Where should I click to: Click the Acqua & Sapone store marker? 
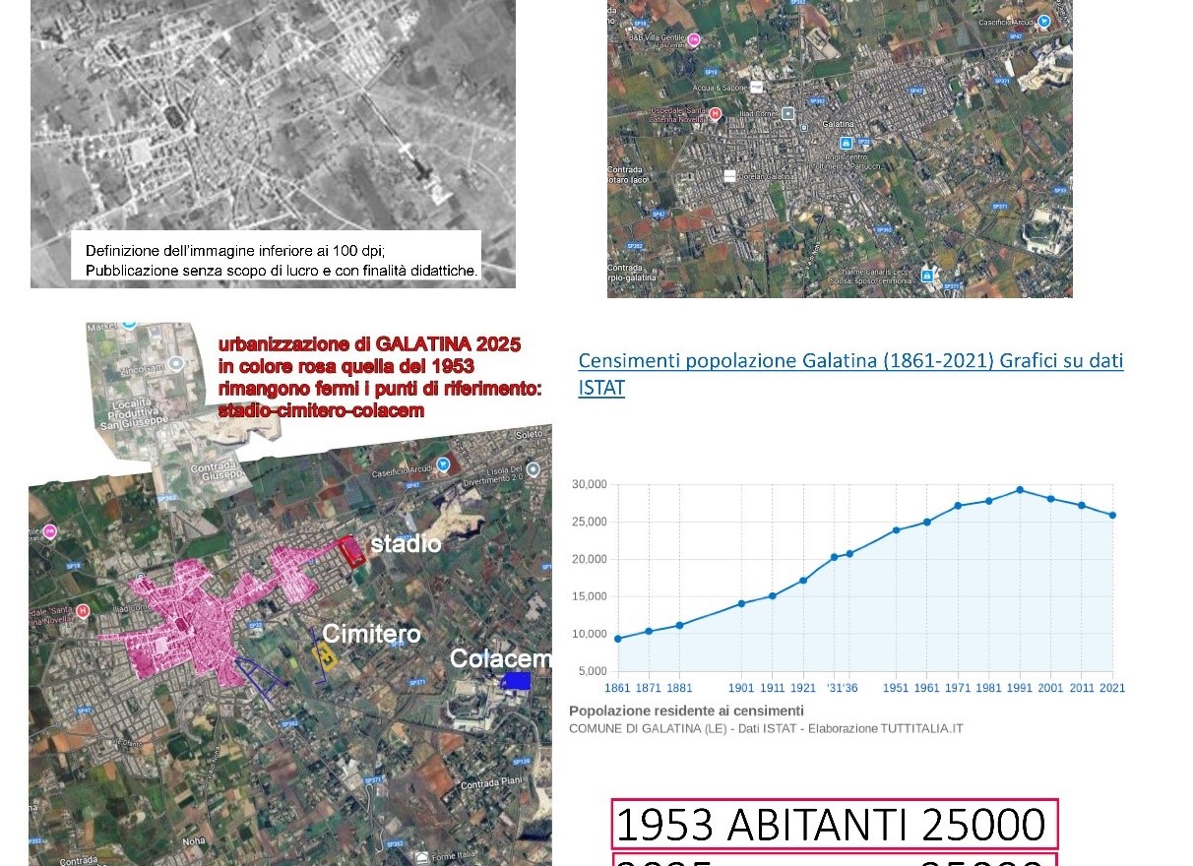pos(756,87)
